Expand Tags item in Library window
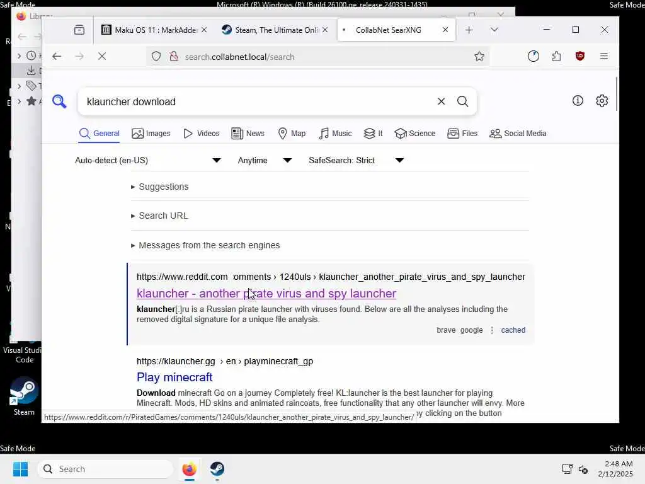This screenshot has width=645, height=484. (19, 86)
